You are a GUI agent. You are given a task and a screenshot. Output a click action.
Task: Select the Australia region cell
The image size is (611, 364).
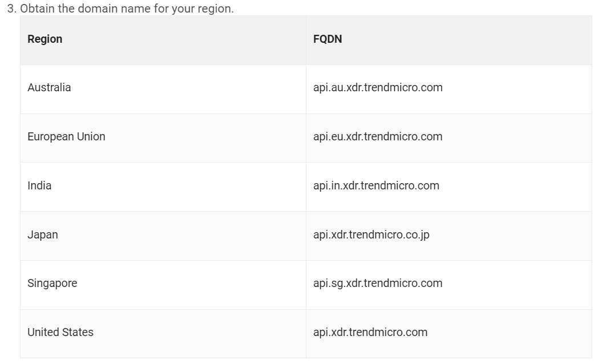[x=163, y=89]
